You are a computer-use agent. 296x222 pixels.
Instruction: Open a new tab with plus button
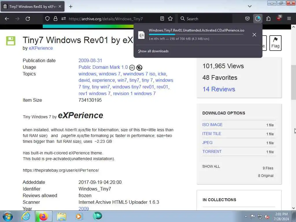(71, 7)
